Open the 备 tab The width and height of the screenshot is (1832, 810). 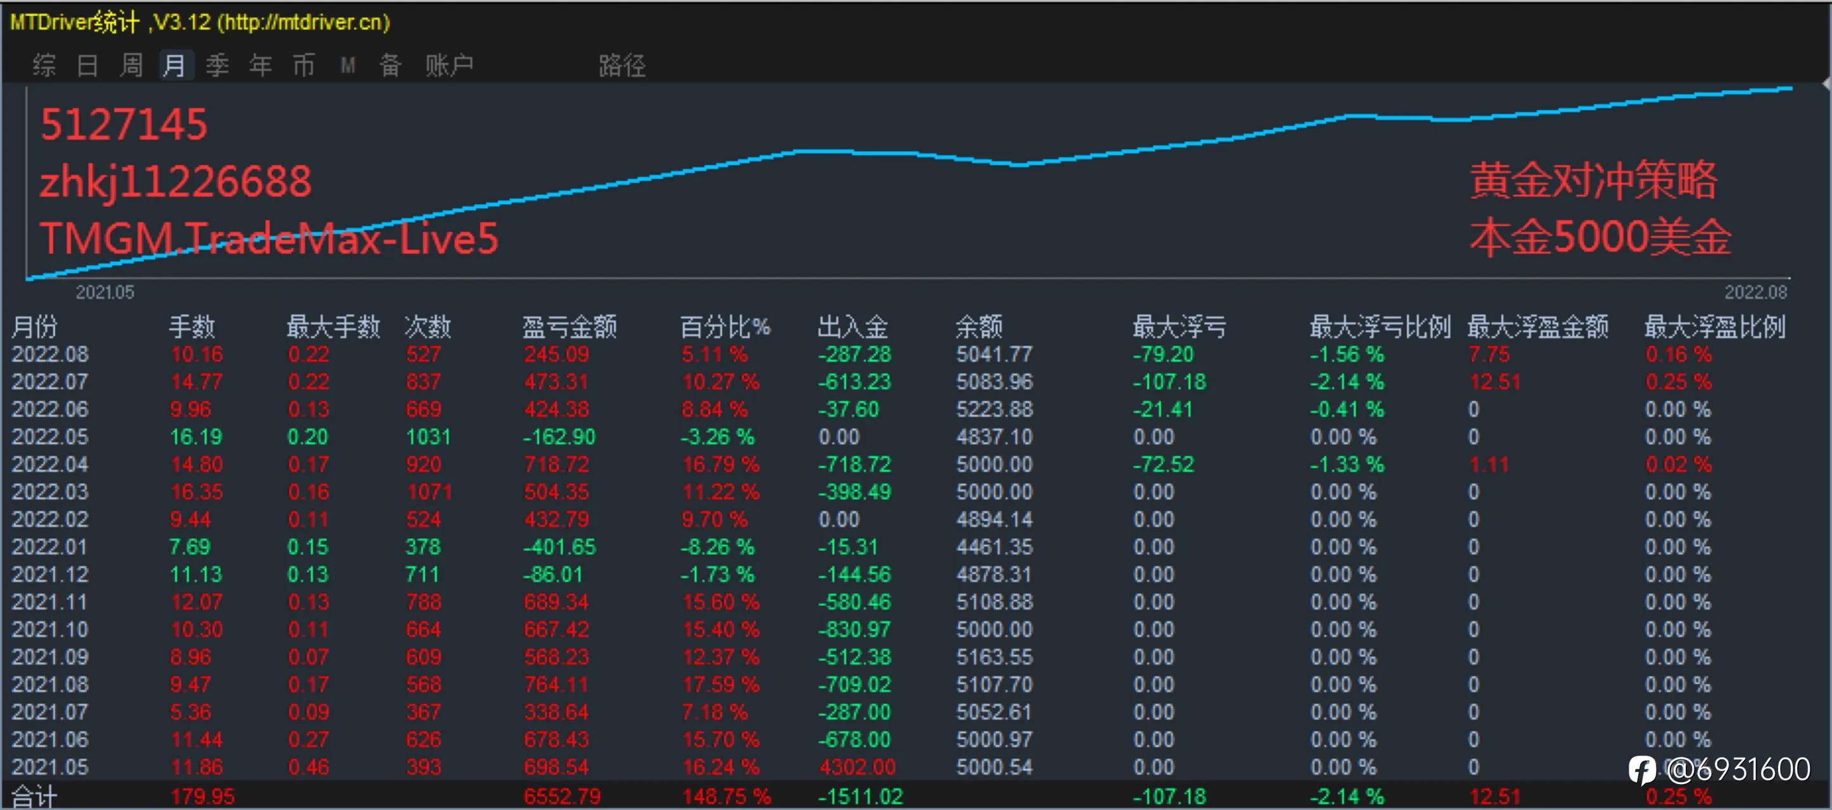(x=390, y=65)
